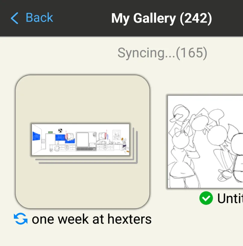This screenshot has width=243, height=246.
Task: Tap the blue back chevron arrow
Action: pos(14,18)
